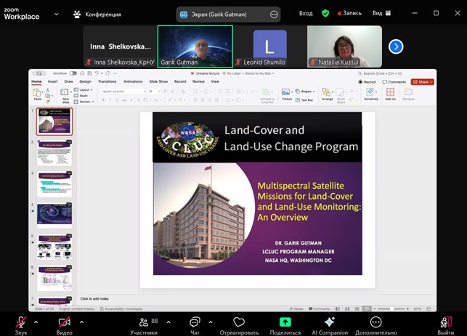Open screen share options ellipsis for Garik Gutman

click(x=274, y=15)
